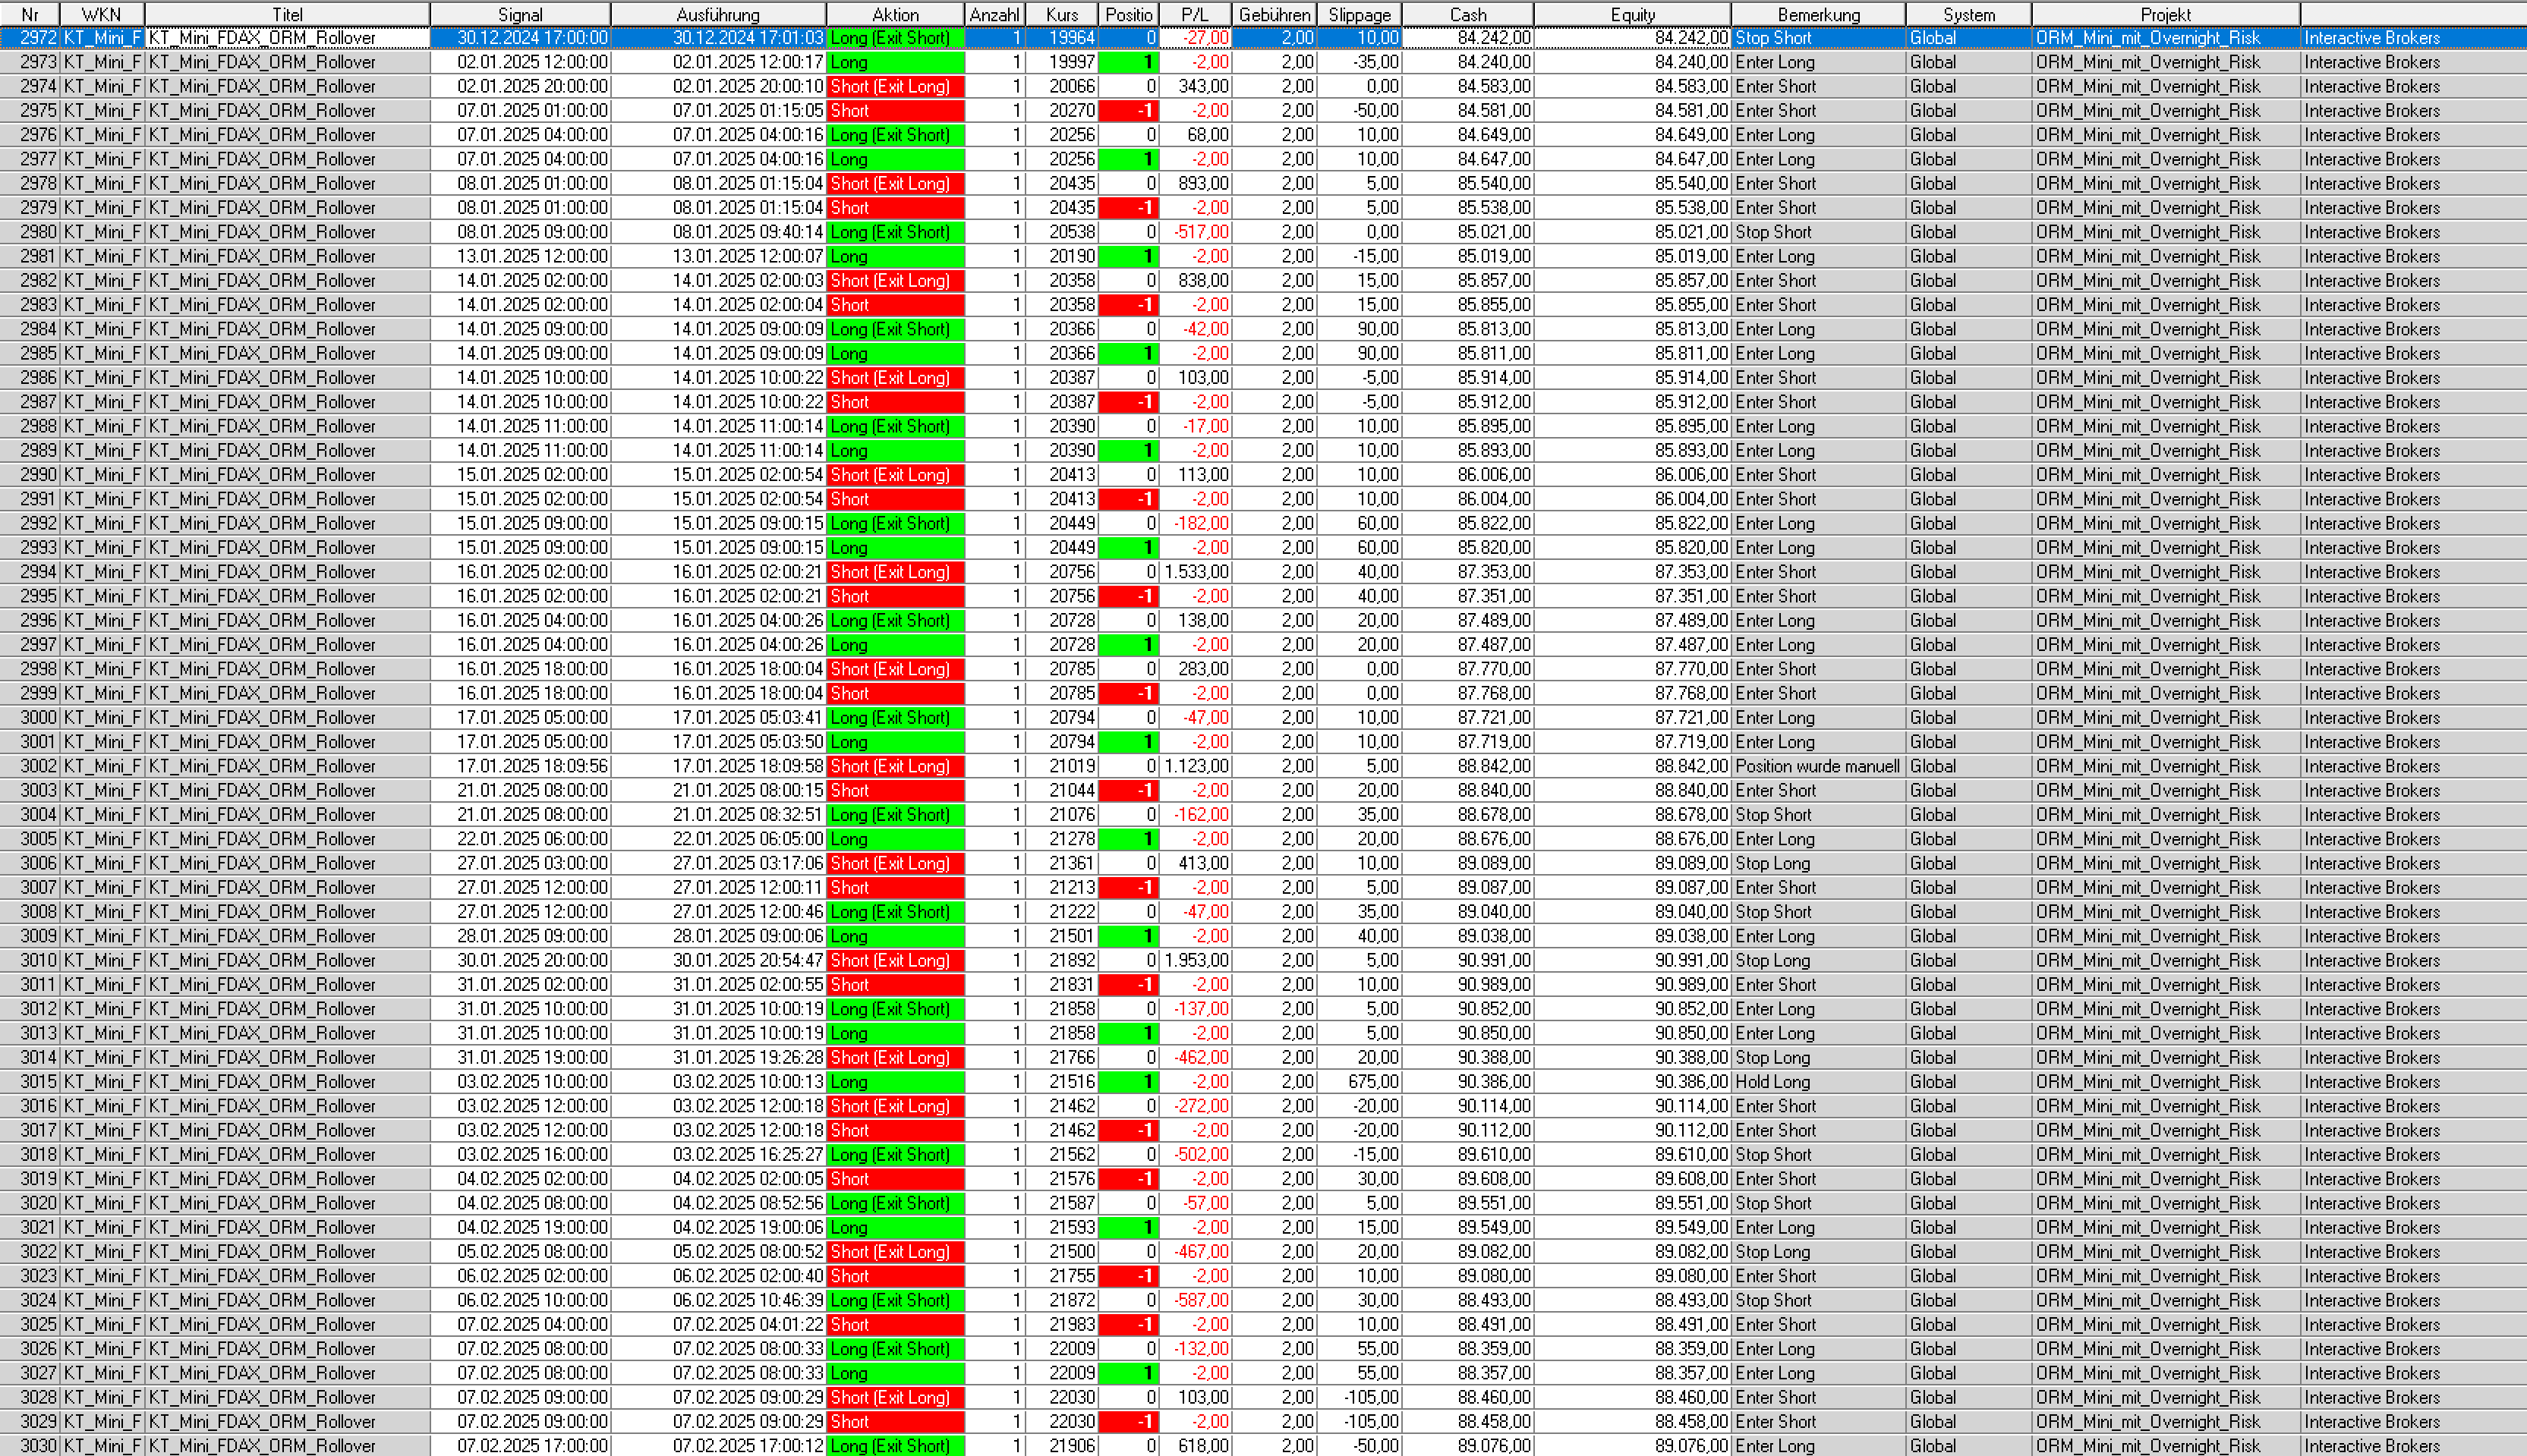Image resolution: width=2527 pixels, height=1456 pixels.
Task: Sort by the Nr column header
Action: click(x=30, y=14)
